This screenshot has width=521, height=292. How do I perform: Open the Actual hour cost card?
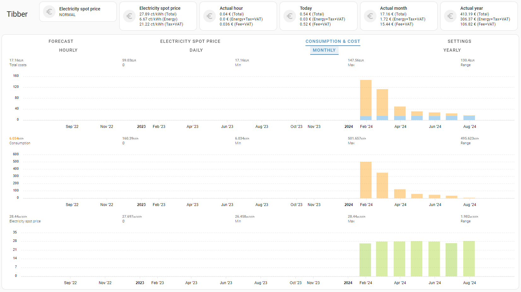tap(238, 16)
